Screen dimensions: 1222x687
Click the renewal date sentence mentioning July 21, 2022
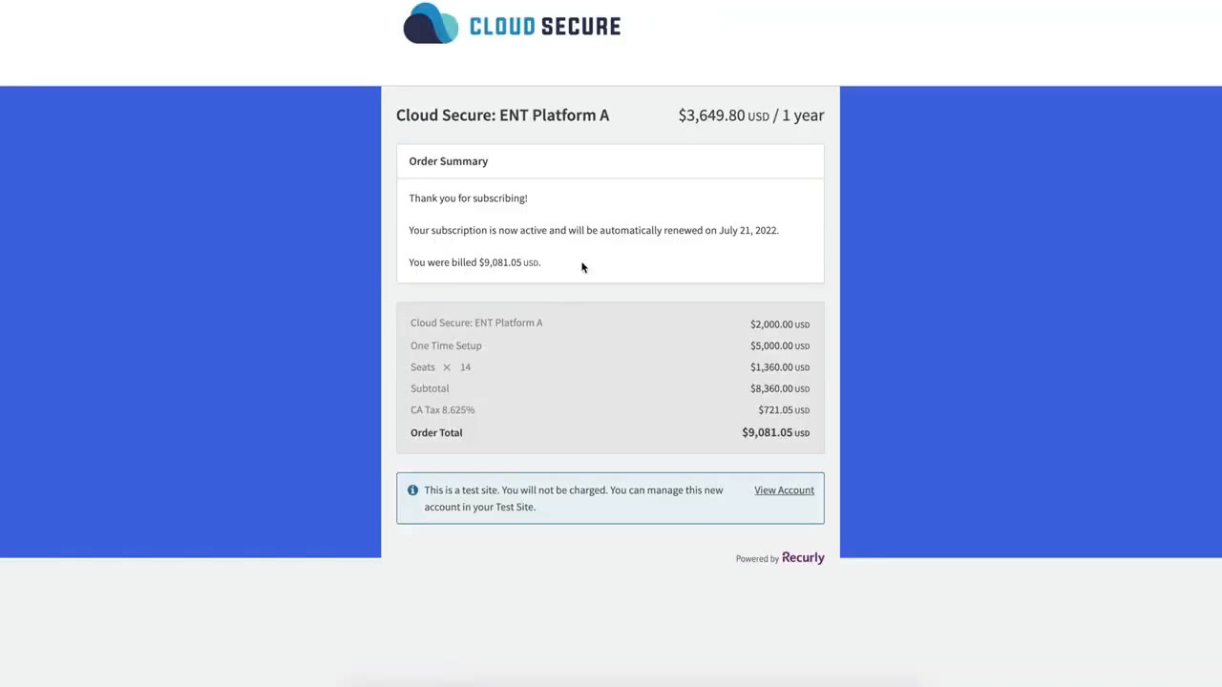pyautogui.click(x=594, y=230)
